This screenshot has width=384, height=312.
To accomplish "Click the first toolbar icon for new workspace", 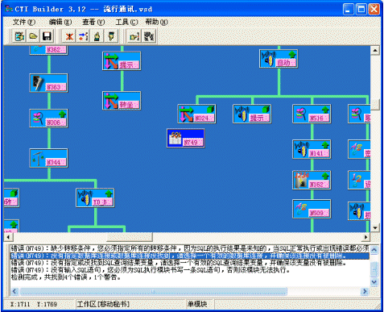I will [19, 36].
